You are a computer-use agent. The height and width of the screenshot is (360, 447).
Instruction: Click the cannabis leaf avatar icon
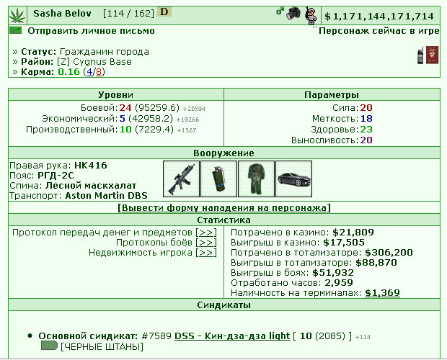(17, 16)
